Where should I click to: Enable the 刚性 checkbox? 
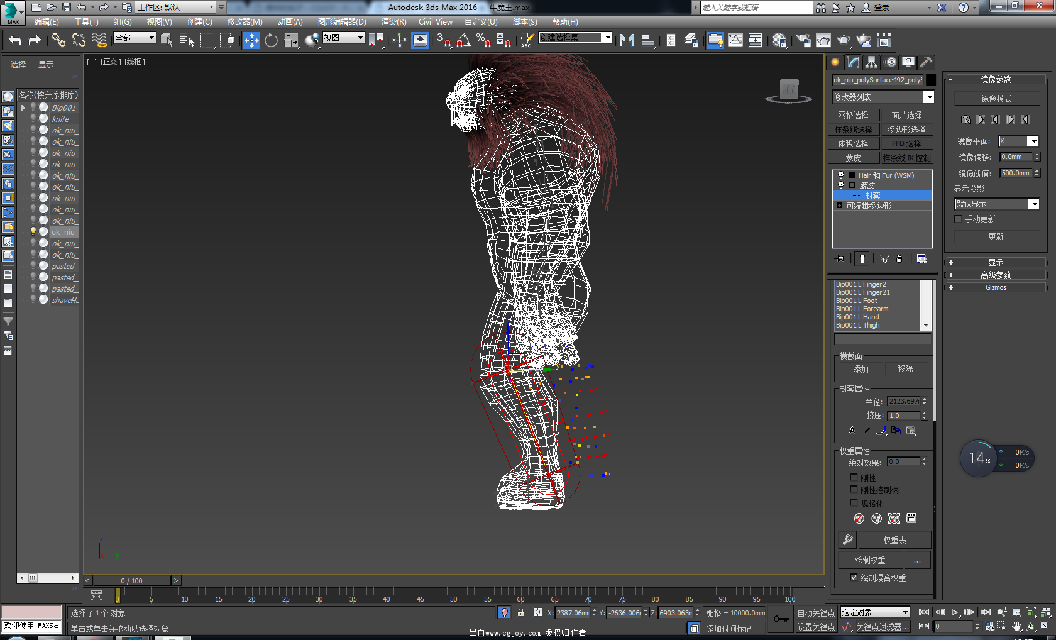pos(854,478)
